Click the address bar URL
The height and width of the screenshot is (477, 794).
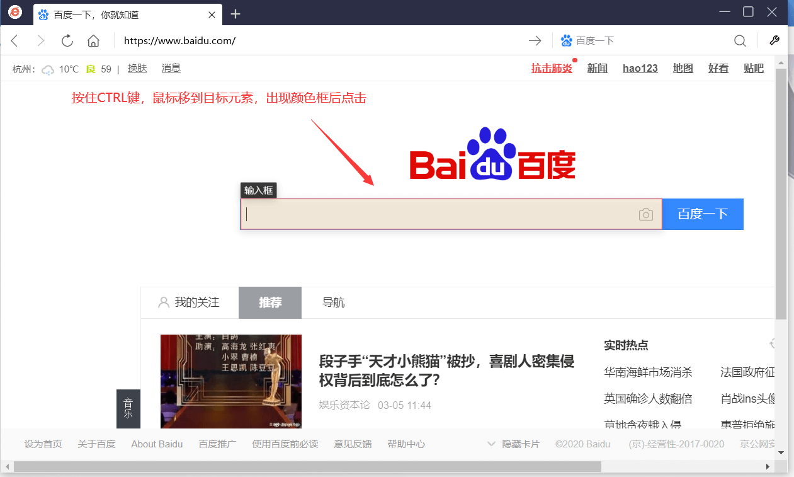coord(179,41)
